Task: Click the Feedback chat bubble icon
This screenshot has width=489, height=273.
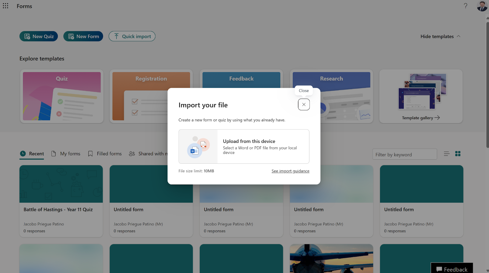Action: [x=439, y=269]
